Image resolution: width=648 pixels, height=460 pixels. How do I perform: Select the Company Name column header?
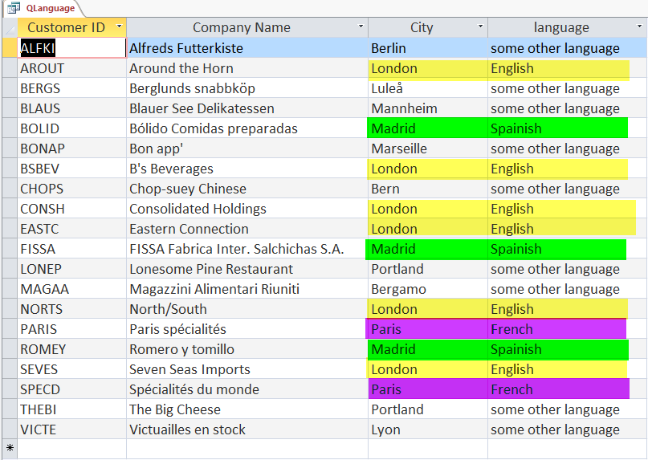coord(241,27)
